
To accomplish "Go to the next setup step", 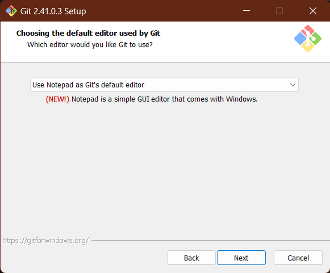I will point(241,258).
